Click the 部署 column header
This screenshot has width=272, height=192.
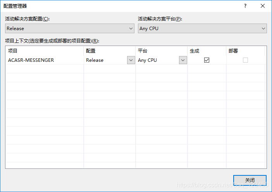point(246,51)
